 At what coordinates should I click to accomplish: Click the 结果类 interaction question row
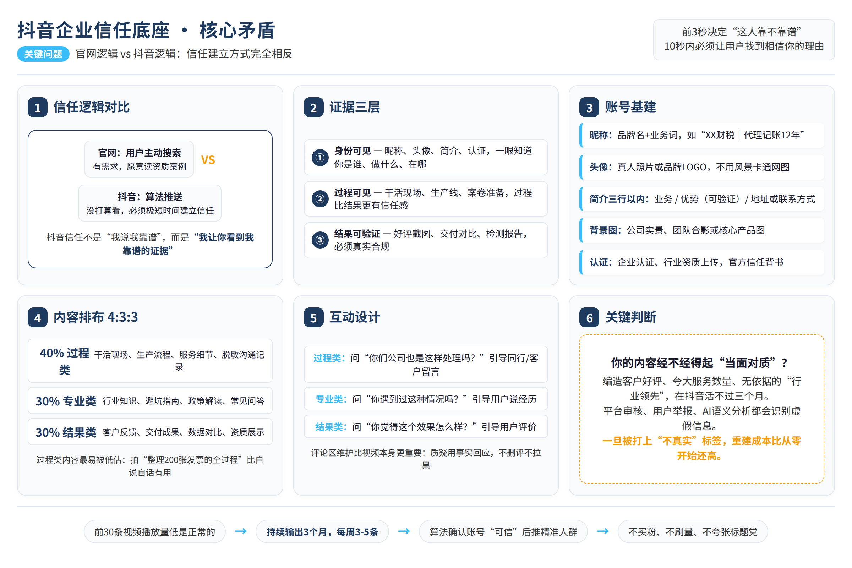(x=426, y=427)
